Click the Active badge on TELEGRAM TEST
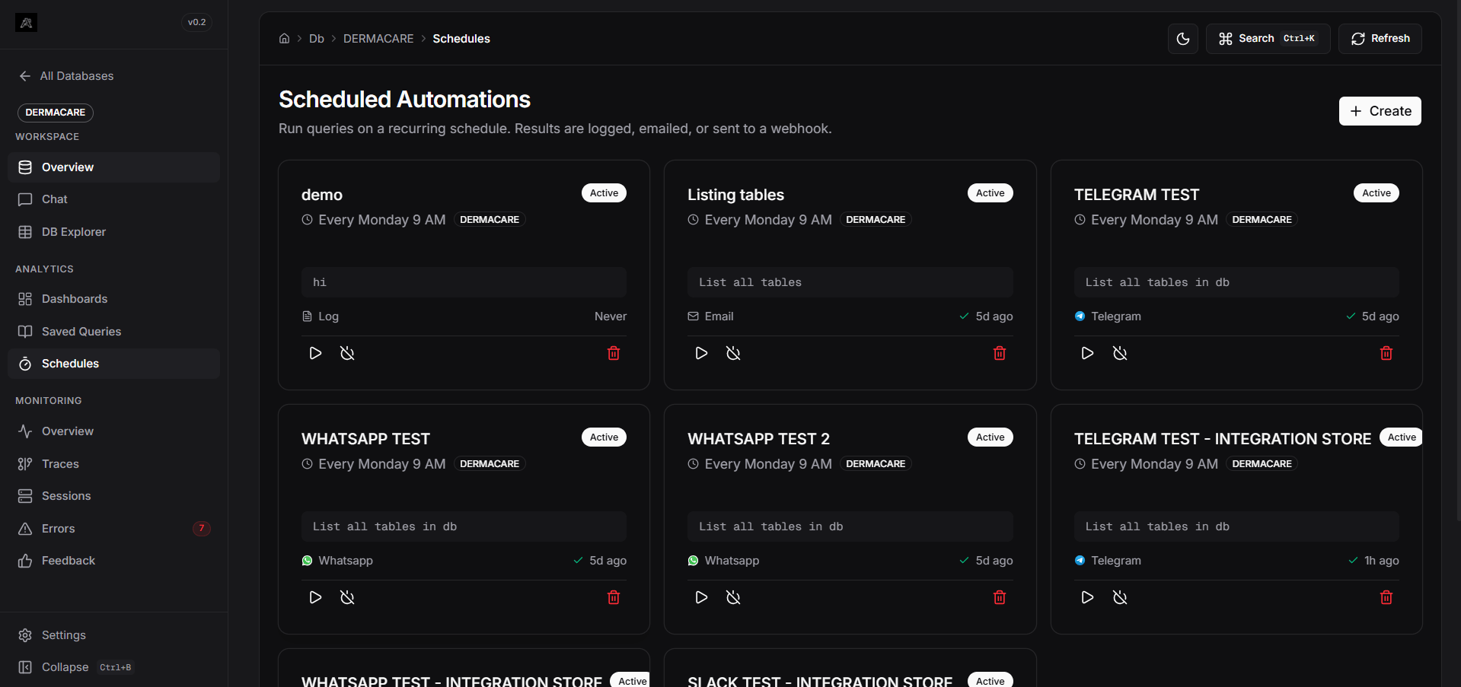 pos(1376,193)
